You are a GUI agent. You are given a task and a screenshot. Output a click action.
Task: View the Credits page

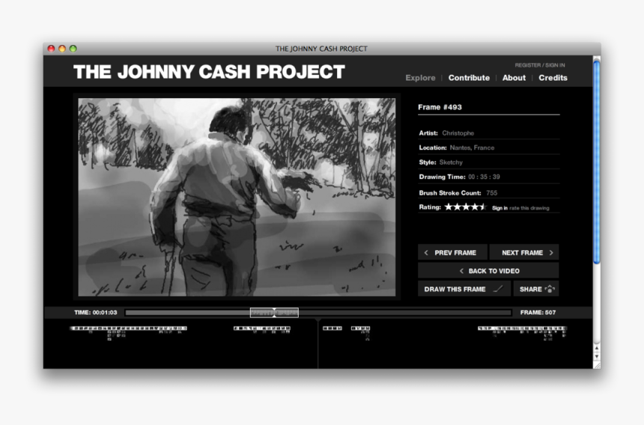[553, 78]
